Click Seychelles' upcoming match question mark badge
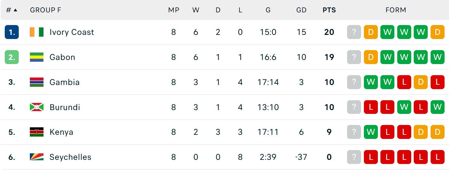 354,157
